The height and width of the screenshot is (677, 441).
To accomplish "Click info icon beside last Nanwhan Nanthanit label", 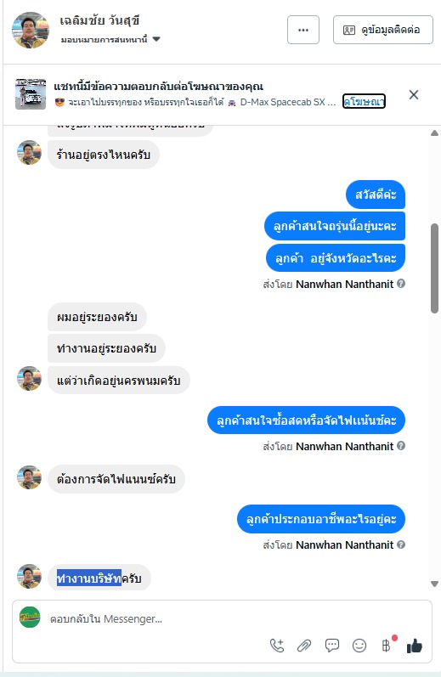I will (x=401, y=544).
